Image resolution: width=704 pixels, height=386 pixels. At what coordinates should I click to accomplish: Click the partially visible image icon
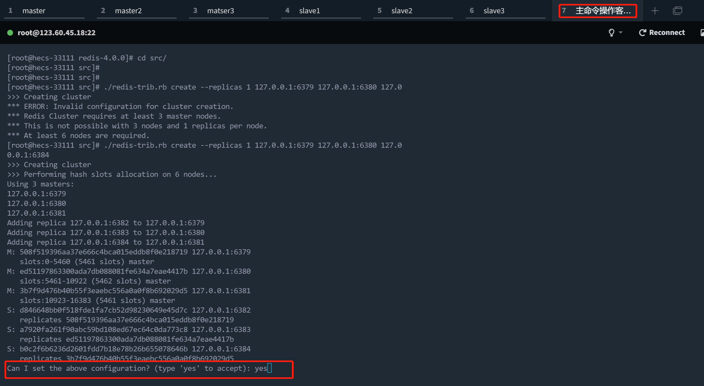pos(702,32)
